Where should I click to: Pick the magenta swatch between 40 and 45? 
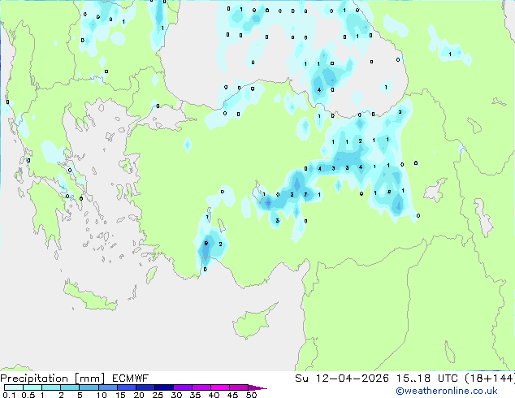tap(220, 387)
